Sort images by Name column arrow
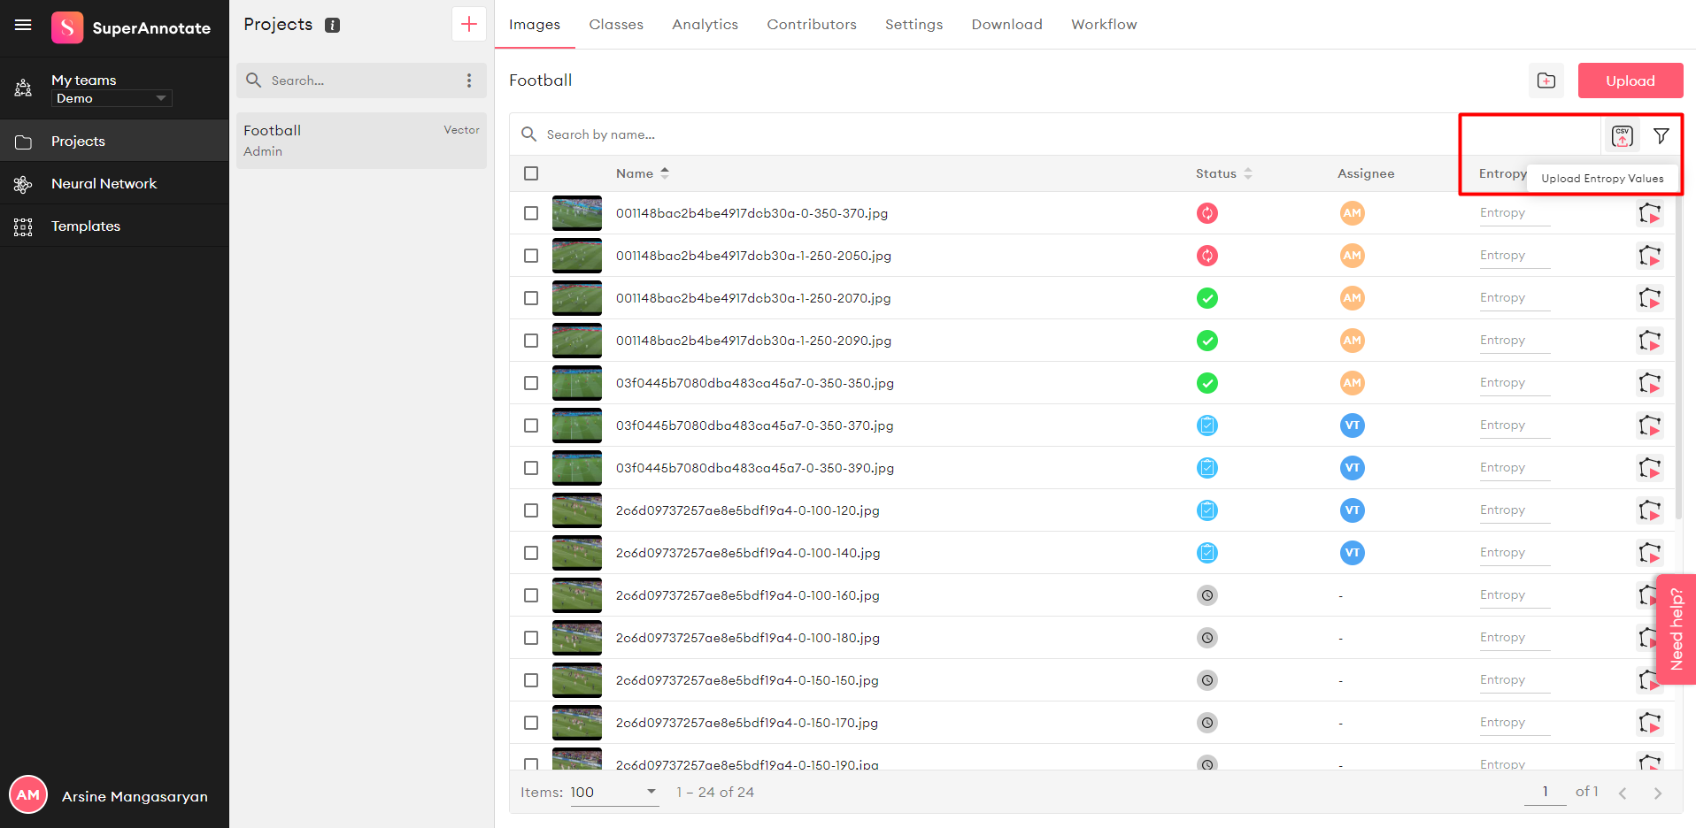Screen dimensions: 1696x828 (665, 173)
